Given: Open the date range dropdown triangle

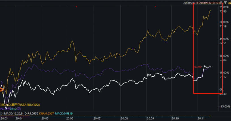Looking at the screenshot, I should click(x=225, y=3).
